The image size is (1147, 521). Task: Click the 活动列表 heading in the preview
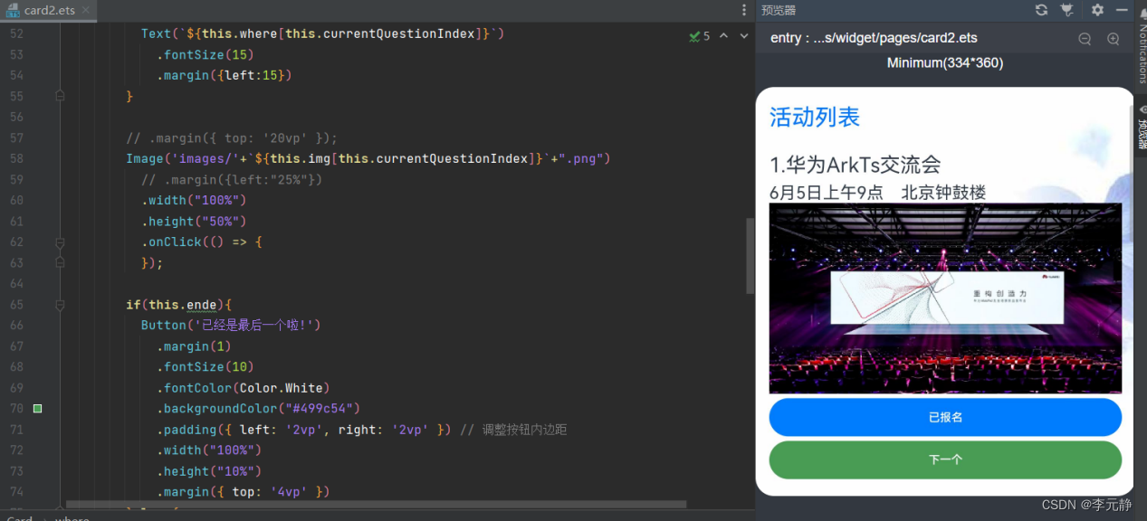click(815, 117)
